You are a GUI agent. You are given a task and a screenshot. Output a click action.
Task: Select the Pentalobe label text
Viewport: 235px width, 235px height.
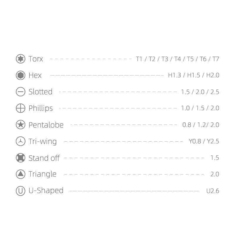pos(46,125)
